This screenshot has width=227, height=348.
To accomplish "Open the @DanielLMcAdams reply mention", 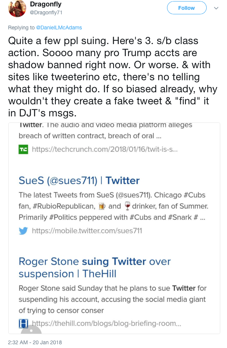I will (59, 27).
